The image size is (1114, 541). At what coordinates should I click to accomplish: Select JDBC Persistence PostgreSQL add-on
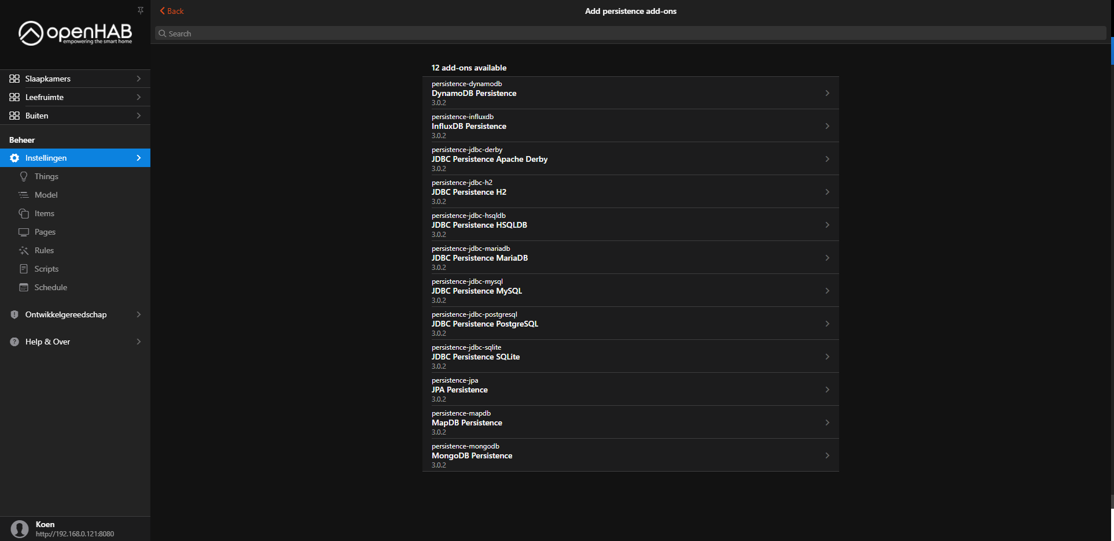point(631,324)
